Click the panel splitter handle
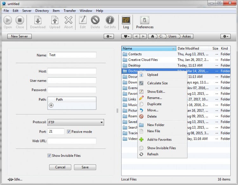This screenshot has height=185, width=238. pos(117,111)
